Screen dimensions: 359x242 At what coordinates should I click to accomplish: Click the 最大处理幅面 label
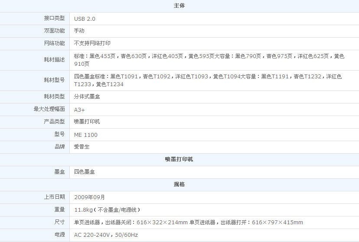tap(49, 109)
